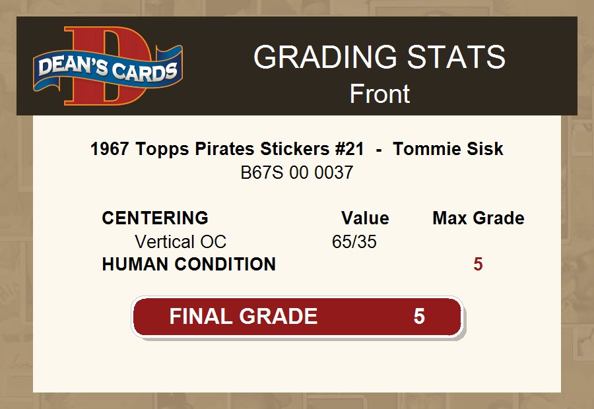Click the Tommie Sisk player name

tap(448, 149)
